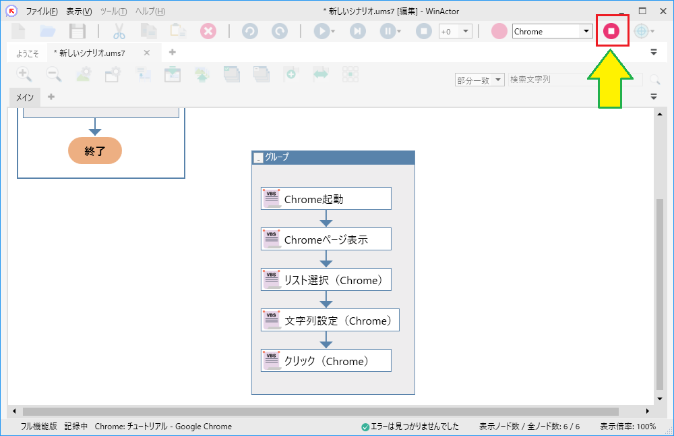The height and width of the screenshot is (436, 674).
Task: Click the scissors cut icon
Action: tap(119, 31)
